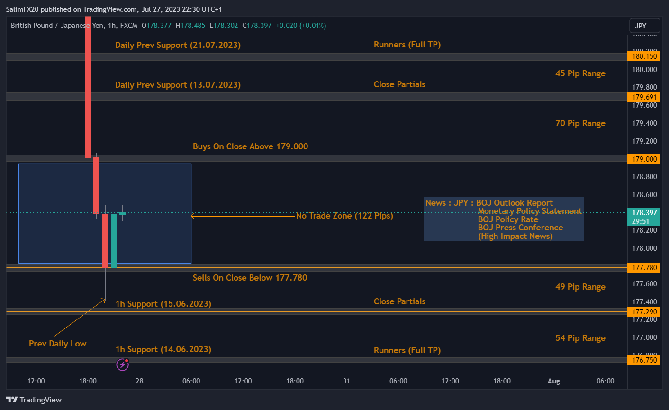This screenshot has height=410, width=669.
Task: Select the 179.000 price level tag
Action: [x=643, y=159]
